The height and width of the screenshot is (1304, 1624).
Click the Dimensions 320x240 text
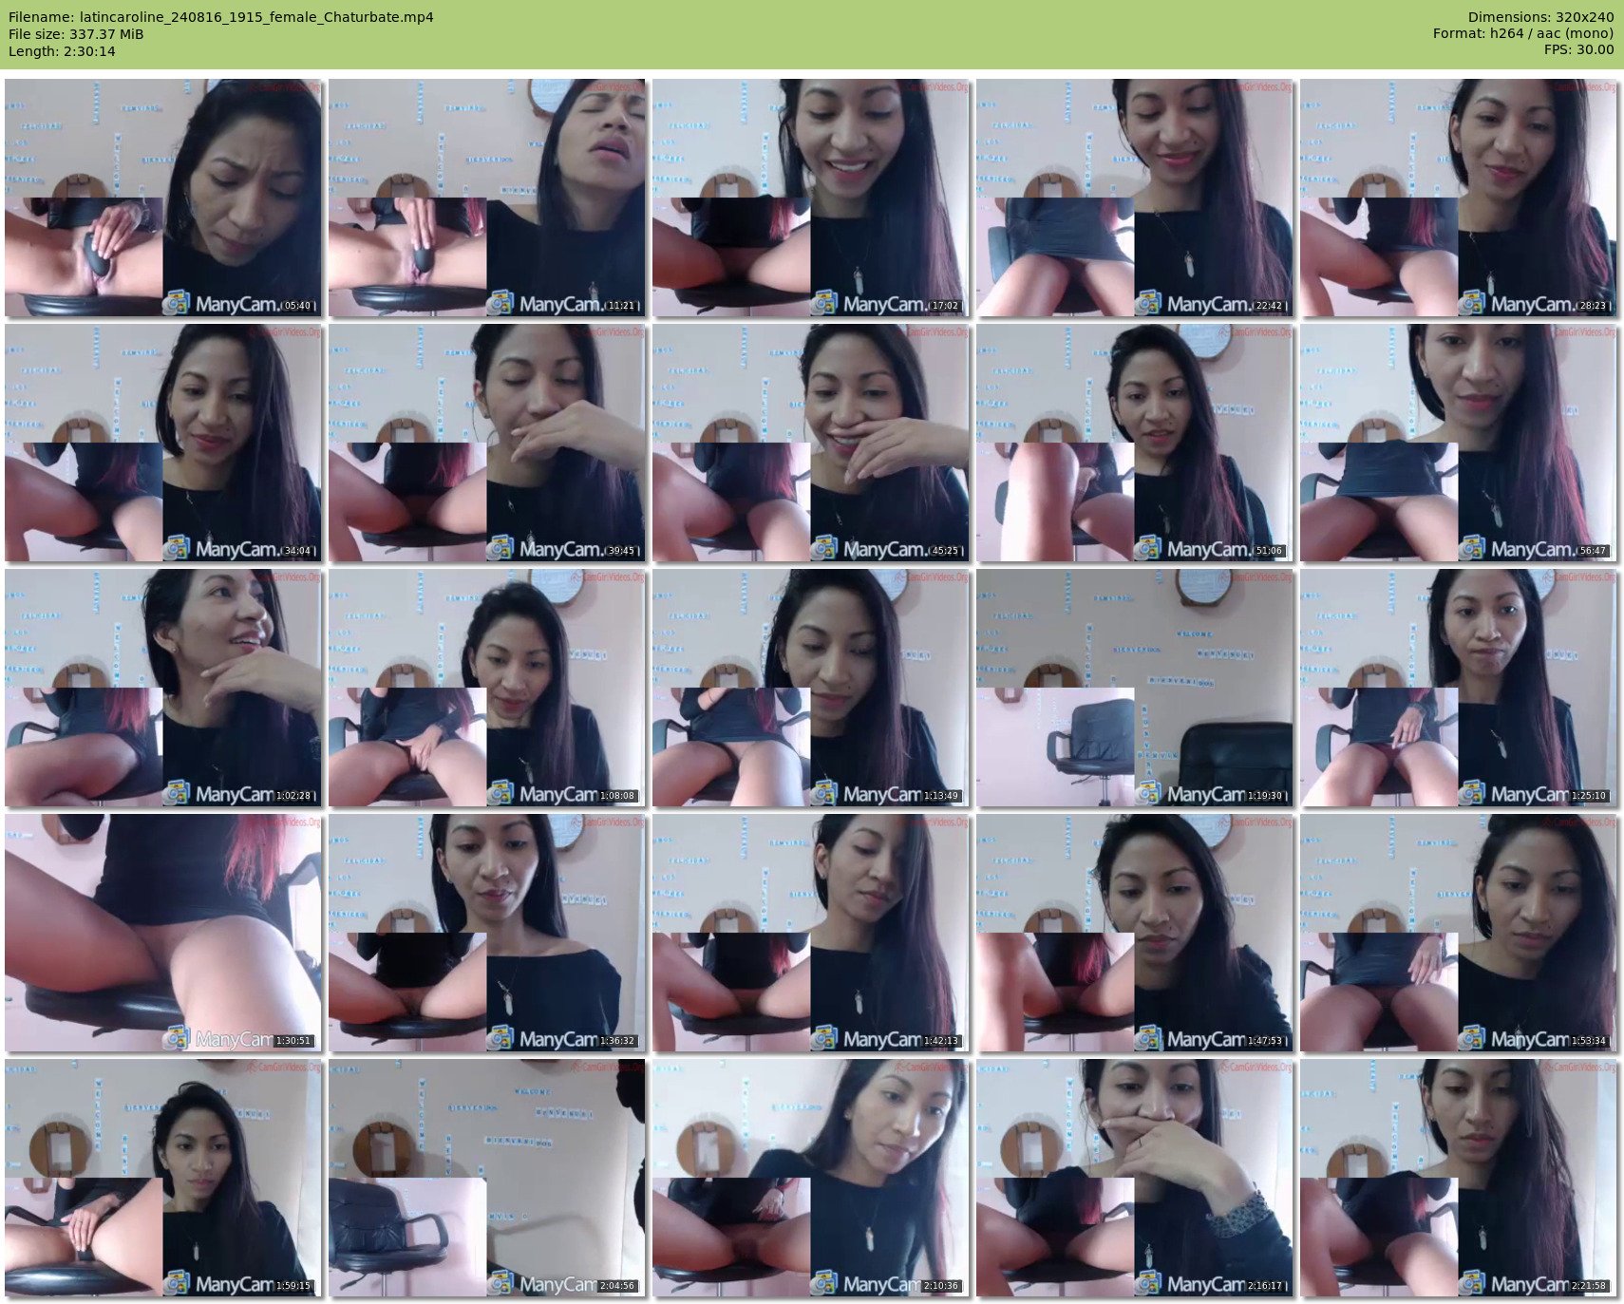1539,17
